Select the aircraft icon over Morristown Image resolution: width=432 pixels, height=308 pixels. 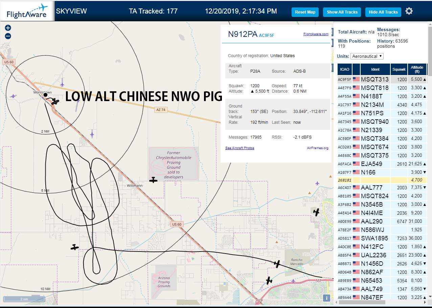55,101
